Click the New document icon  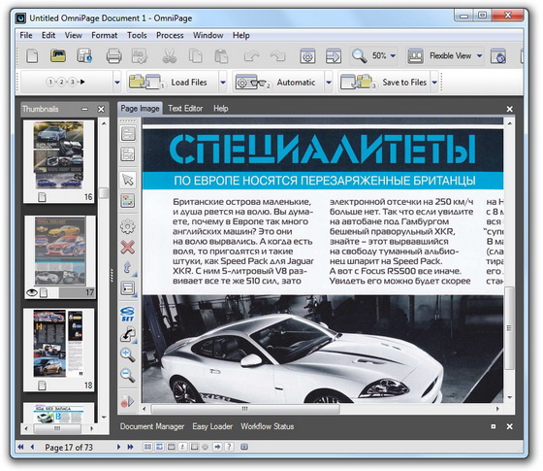click(x=32, y=55)
